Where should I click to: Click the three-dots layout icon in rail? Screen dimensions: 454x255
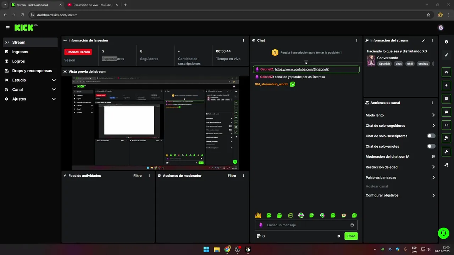pos(446,165)
